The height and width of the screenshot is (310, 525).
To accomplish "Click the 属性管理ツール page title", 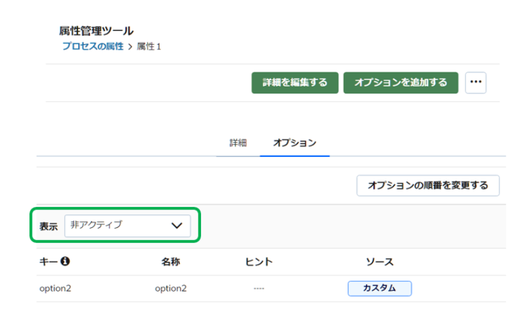I will [x=97, y=31].
